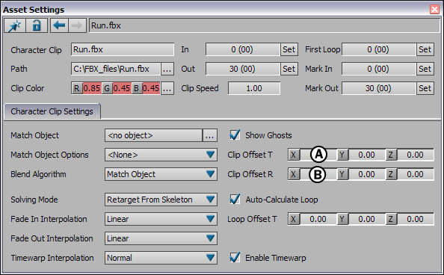Select the Character Clip Settings tab
Screen dimensions: 444x275
coord(52,111)
